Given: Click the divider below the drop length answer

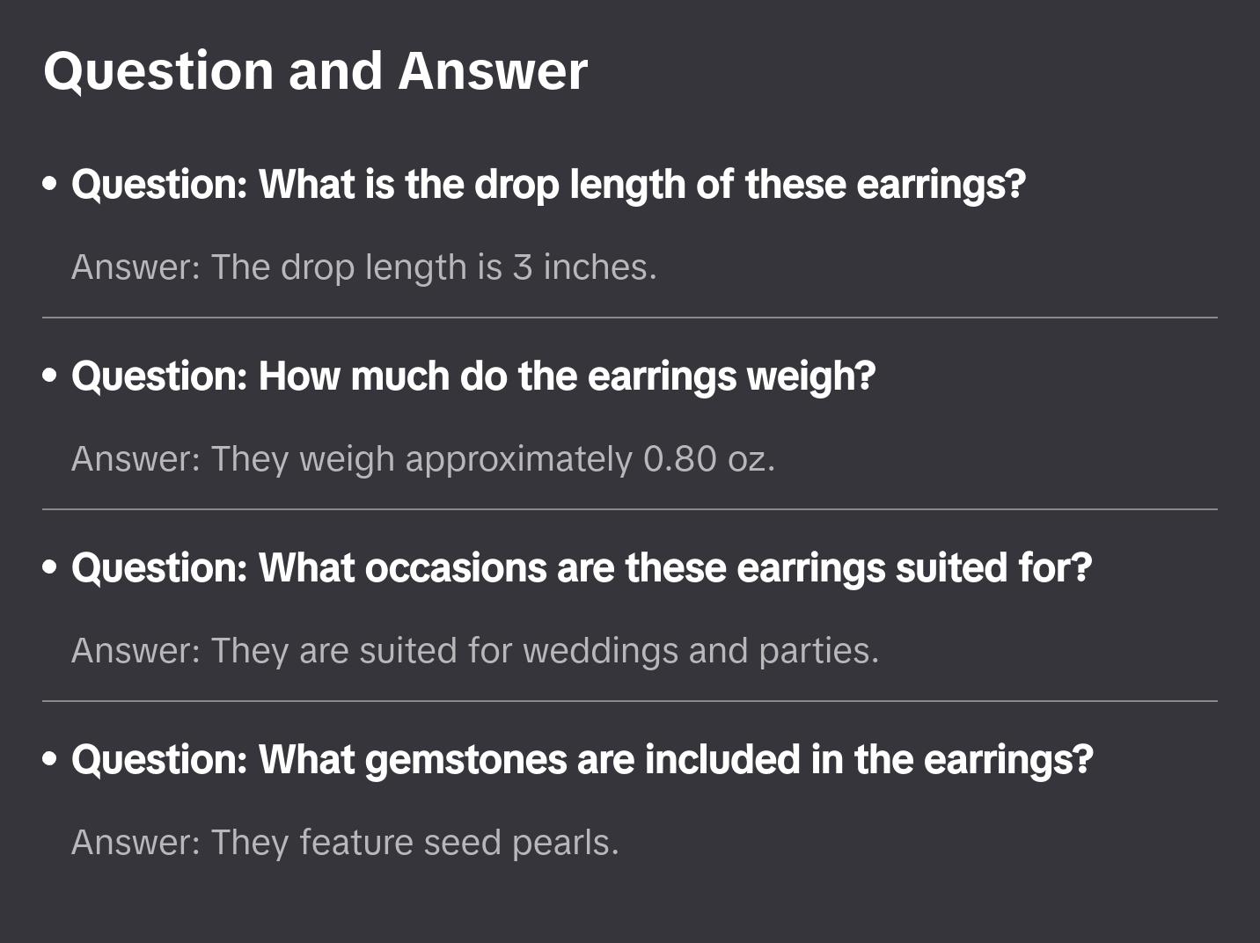Looking at the screenshot, I should (x=629, y=318).
